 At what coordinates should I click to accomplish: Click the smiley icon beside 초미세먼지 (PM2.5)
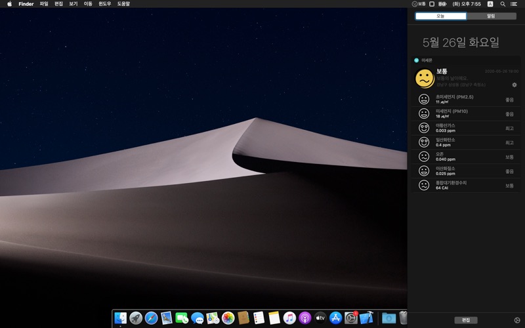pos(424,99)
